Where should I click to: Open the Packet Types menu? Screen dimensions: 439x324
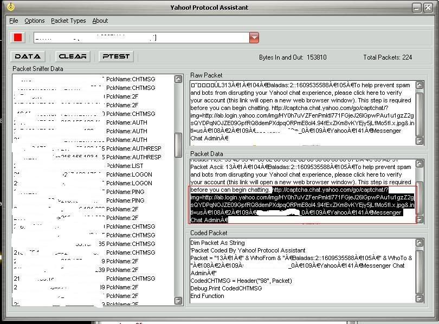(x=68, y=21)
